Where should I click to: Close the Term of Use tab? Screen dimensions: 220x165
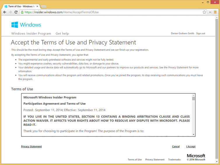point(37,6)
